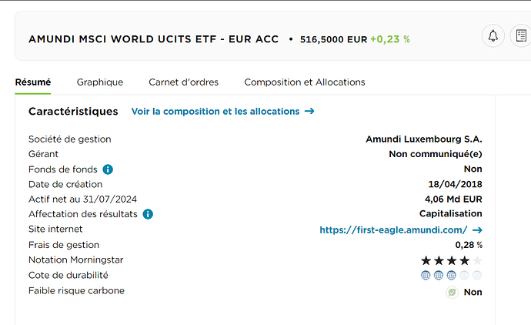Click the Amundi Luxembourg S.A. value

[x=424, y=139]
